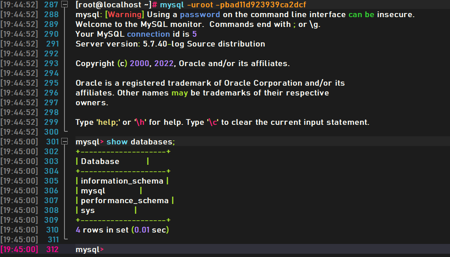Click the '4 rows in set' result line

[x=122, y=230]
